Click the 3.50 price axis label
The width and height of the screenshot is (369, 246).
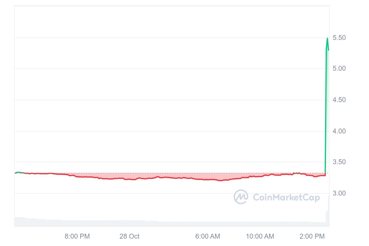(x=339, y=162)
